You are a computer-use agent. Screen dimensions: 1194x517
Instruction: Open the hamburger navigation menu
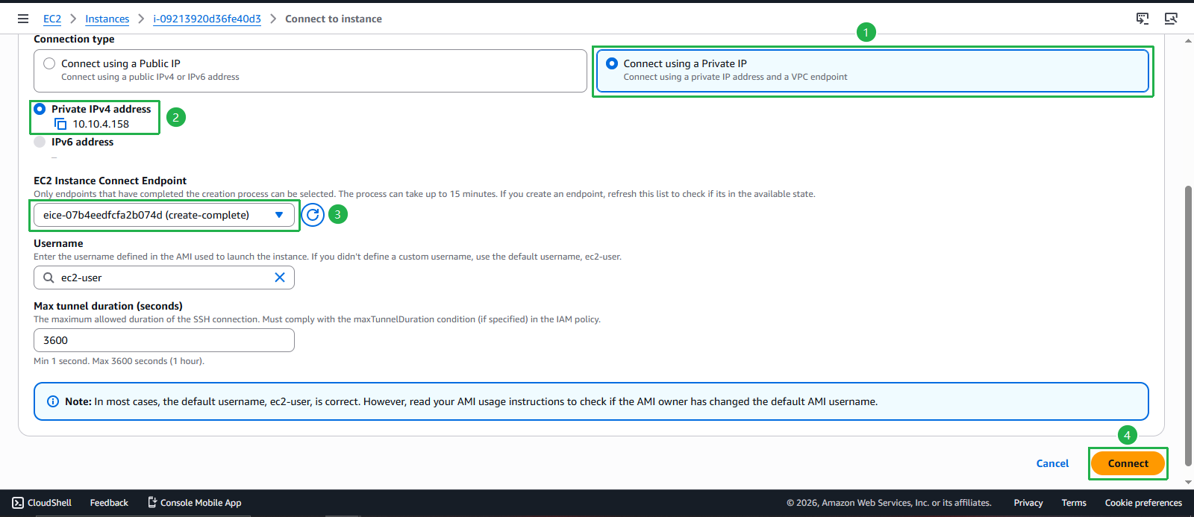[23, 19]
